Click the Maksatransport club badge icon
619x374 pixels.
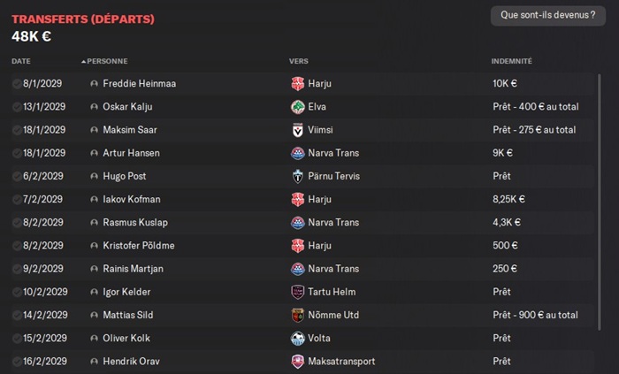pyautogui.click(x=297, y=361)
